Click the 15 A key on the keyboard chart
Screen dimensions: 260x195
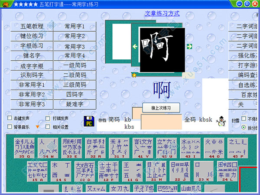coord(37,172)
